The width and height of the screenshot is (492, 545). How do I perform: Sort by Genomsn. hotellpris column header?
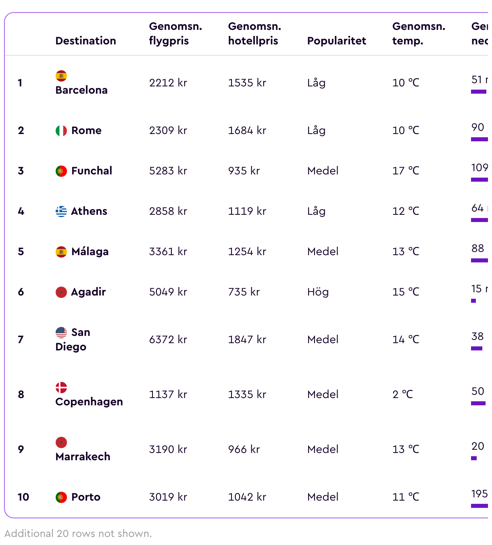[x=254, y=34]
